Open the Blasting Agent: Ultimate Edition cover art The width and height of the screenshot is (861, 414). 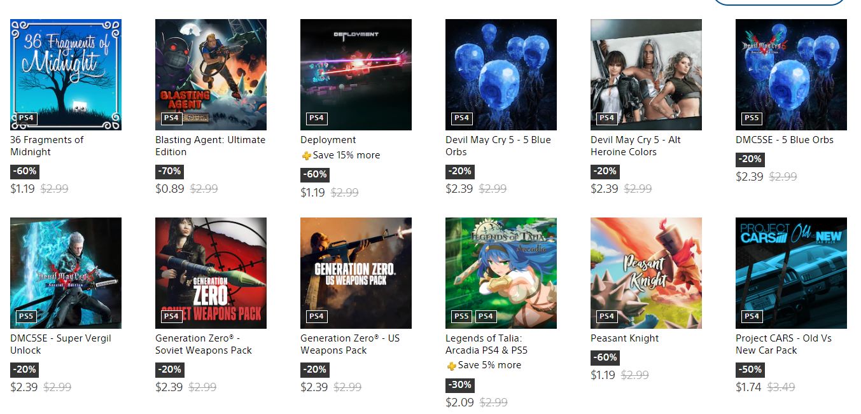click(211, 74)
